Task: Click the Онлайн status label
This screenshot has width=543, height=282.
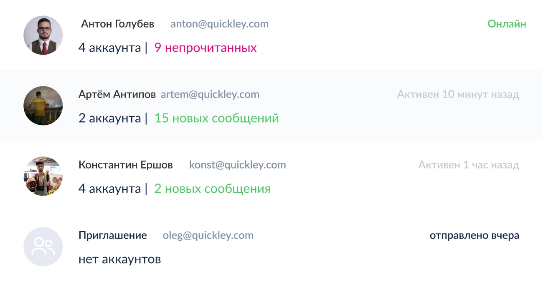Action: click(506, 24)
